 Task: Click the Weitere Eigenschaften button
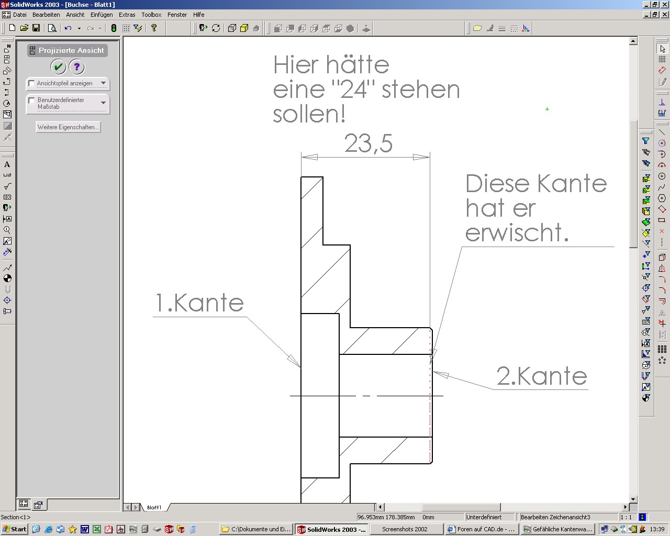point(68,127)
